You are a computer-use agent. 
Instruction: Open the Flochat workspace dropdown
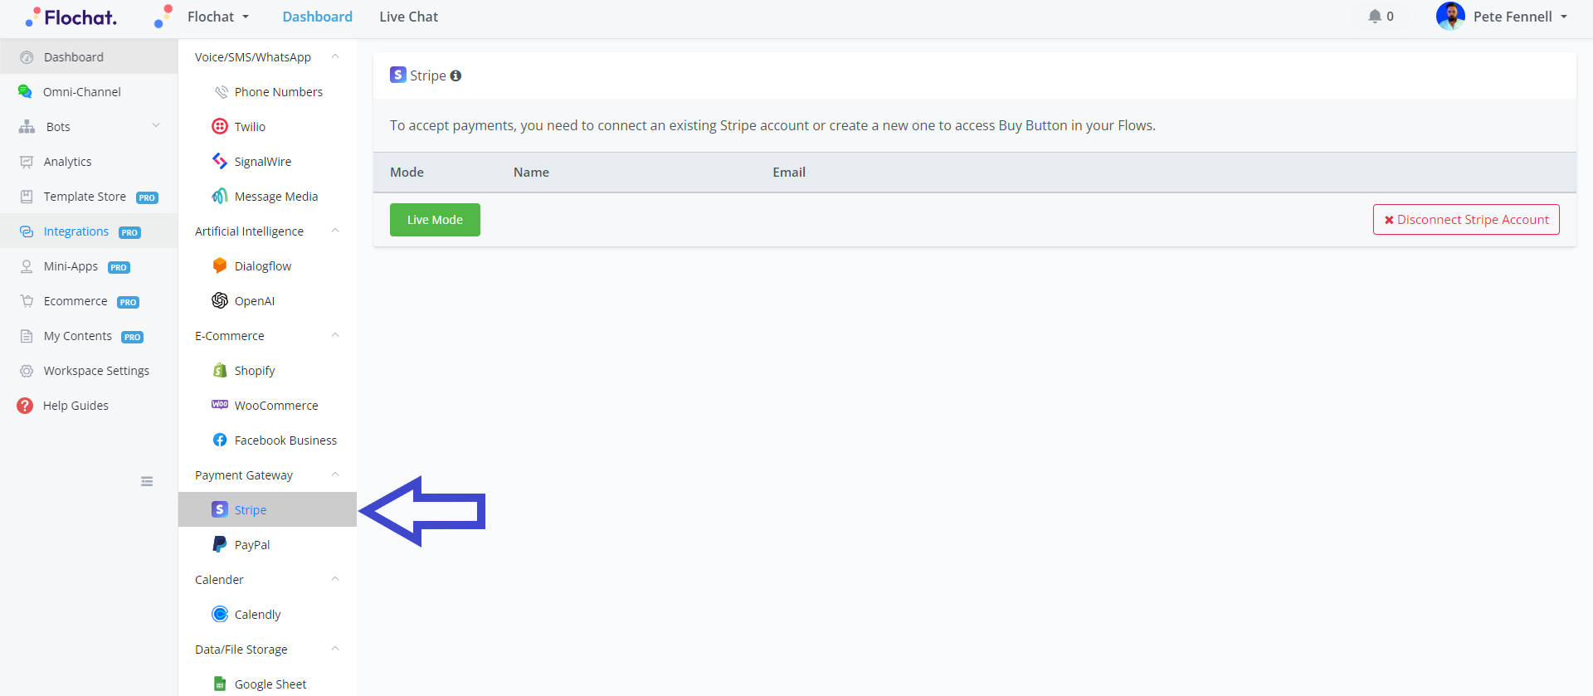pos(217,17)
